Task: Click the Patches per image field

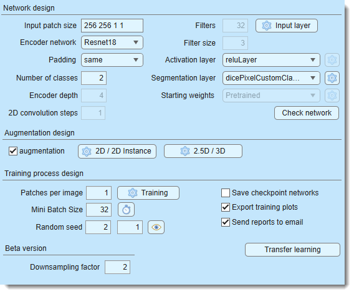Action: 98,193
